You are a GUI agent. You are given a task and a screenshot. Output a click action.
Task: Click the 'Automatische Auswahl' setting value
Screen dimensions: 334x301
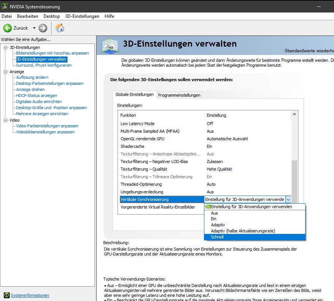(227, 139)
